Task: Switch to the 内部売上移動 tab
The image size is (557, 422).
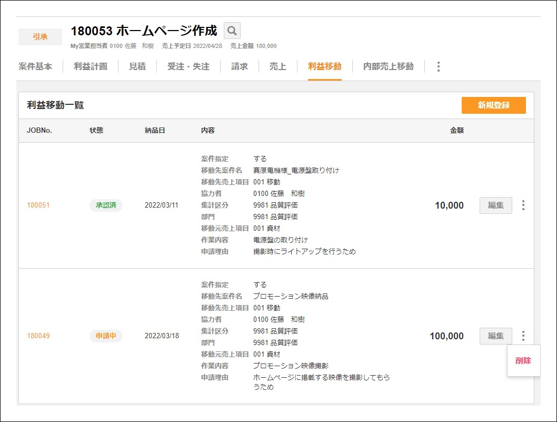Action: point(386,66)
